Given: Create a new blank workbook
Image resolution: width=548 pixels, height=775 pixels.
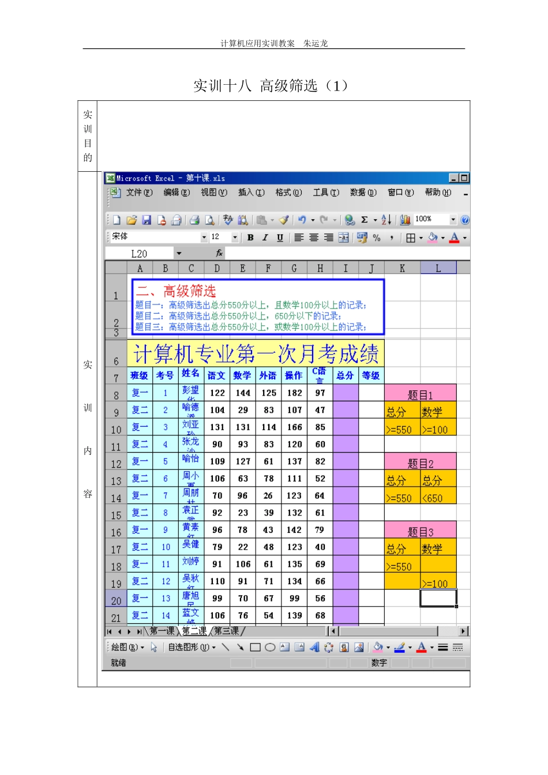Looking at the screenshot, I should tap(117, 220).
